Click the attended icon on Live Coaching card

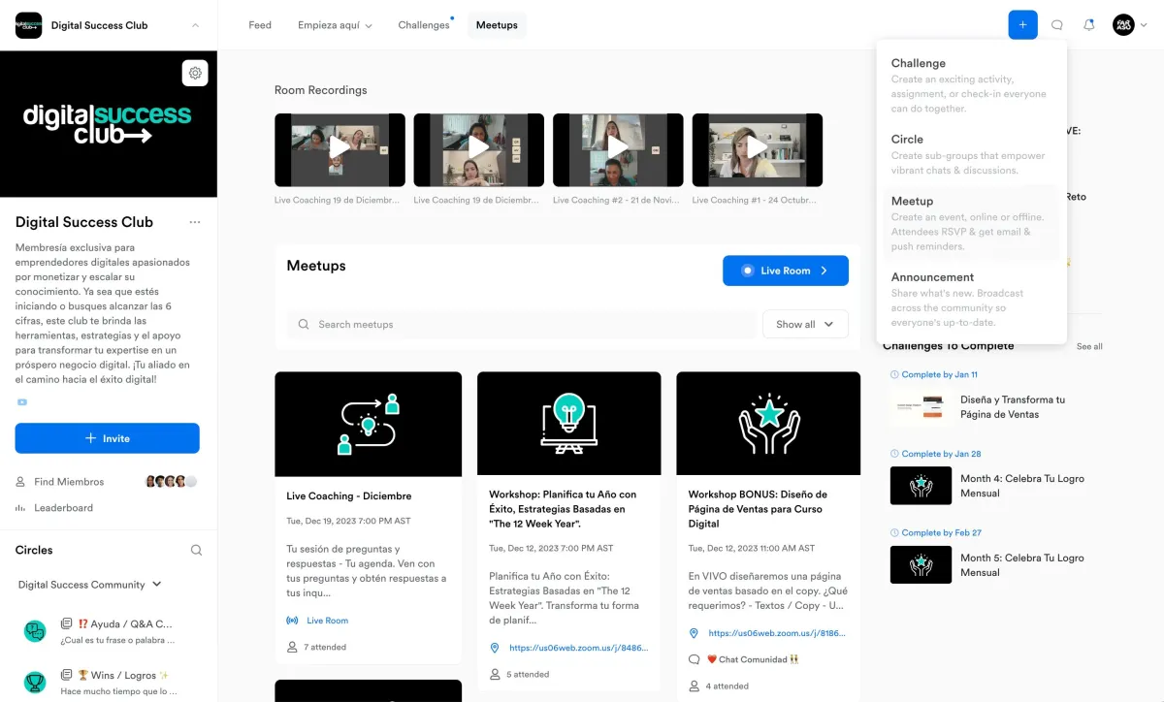(292, 647)
